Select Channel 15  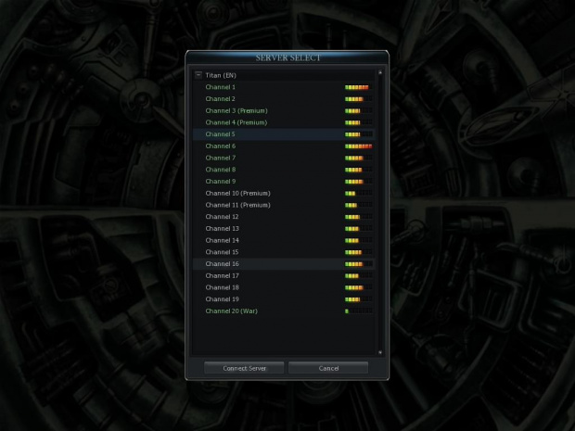[284, 252]
